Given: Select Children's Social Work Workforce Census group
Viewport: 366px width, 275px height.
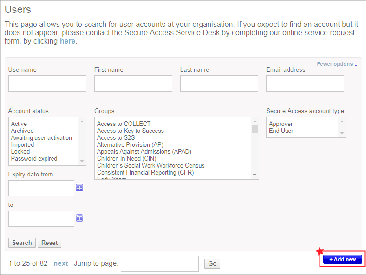Looking at the screenshot, I should click(x=150, y=166).
